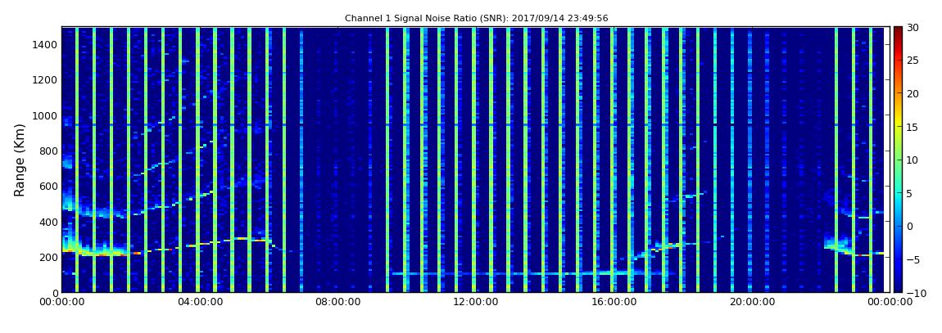
Task: Click the 800 y-axis tick label
Action: coord(48,151)
